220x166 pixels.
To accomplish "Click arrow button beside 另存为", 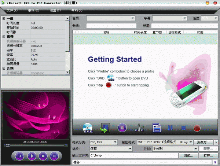I will pos(216,142).
